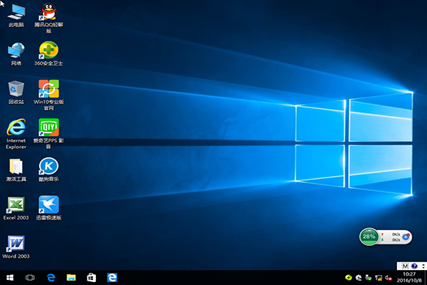Open the 激活工具 folder on desktop

tap(16, 167)
